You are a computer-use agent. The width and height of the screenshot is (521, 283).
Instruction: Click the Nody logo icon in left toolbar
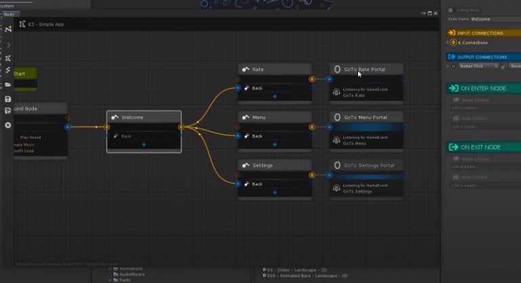pyautogui.click(x=8, y=30)
